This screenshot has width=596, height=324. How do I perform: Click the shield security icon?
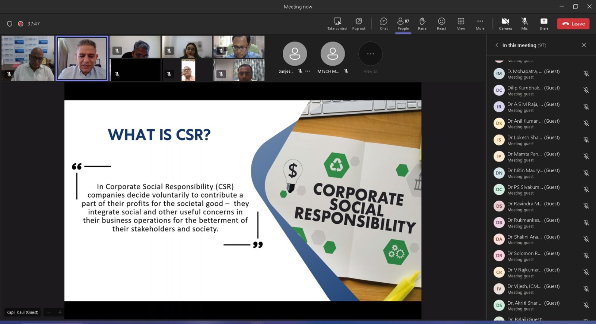10,24
